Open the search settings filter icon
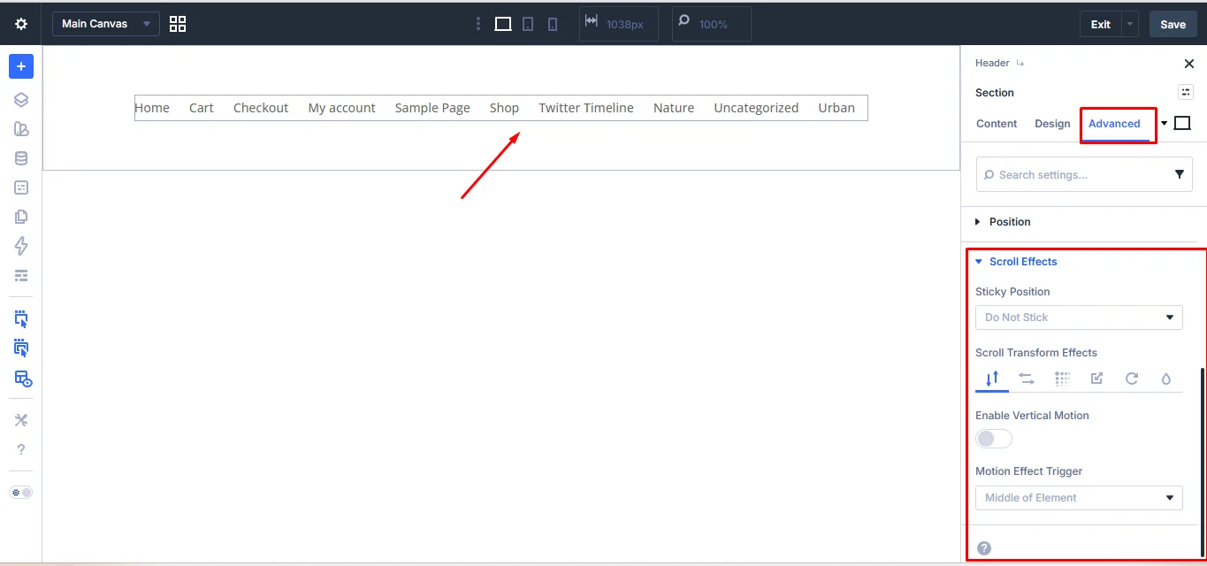 (1180, 175)
